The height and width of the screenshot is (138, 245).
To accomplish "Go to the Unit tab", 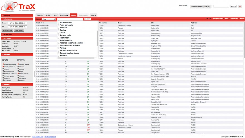I will coord(55,15).
